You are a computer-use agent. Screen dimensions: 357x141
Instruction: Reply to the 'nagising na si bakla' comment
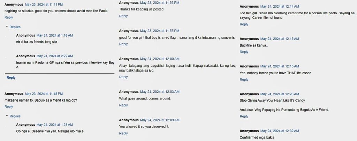tap(9, 17)
